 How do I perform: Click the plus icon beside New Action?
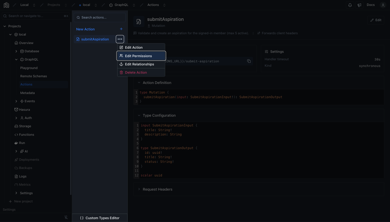click(121, 29)
